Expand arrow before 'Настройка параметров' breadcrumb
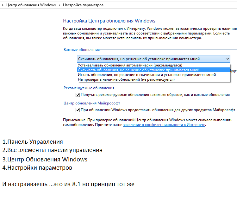 pyautogui.click(x=59, y=5)
